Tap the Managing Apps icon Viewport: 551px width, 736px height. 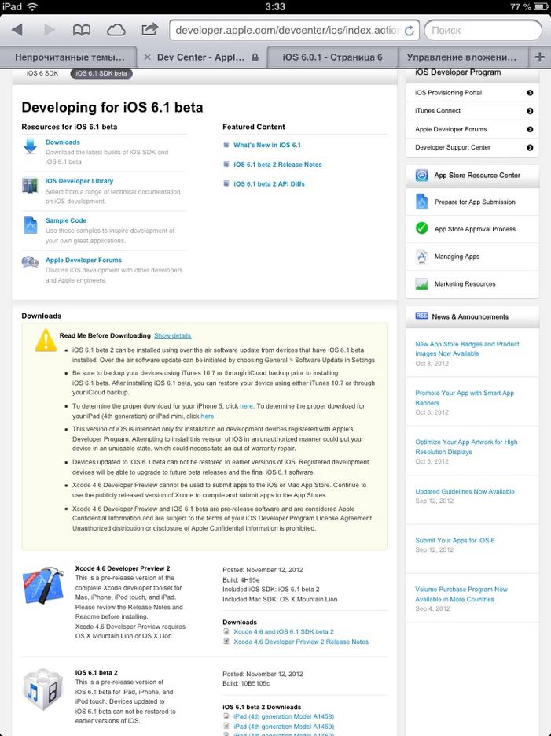pyautogui.click(x=421, y=257)
